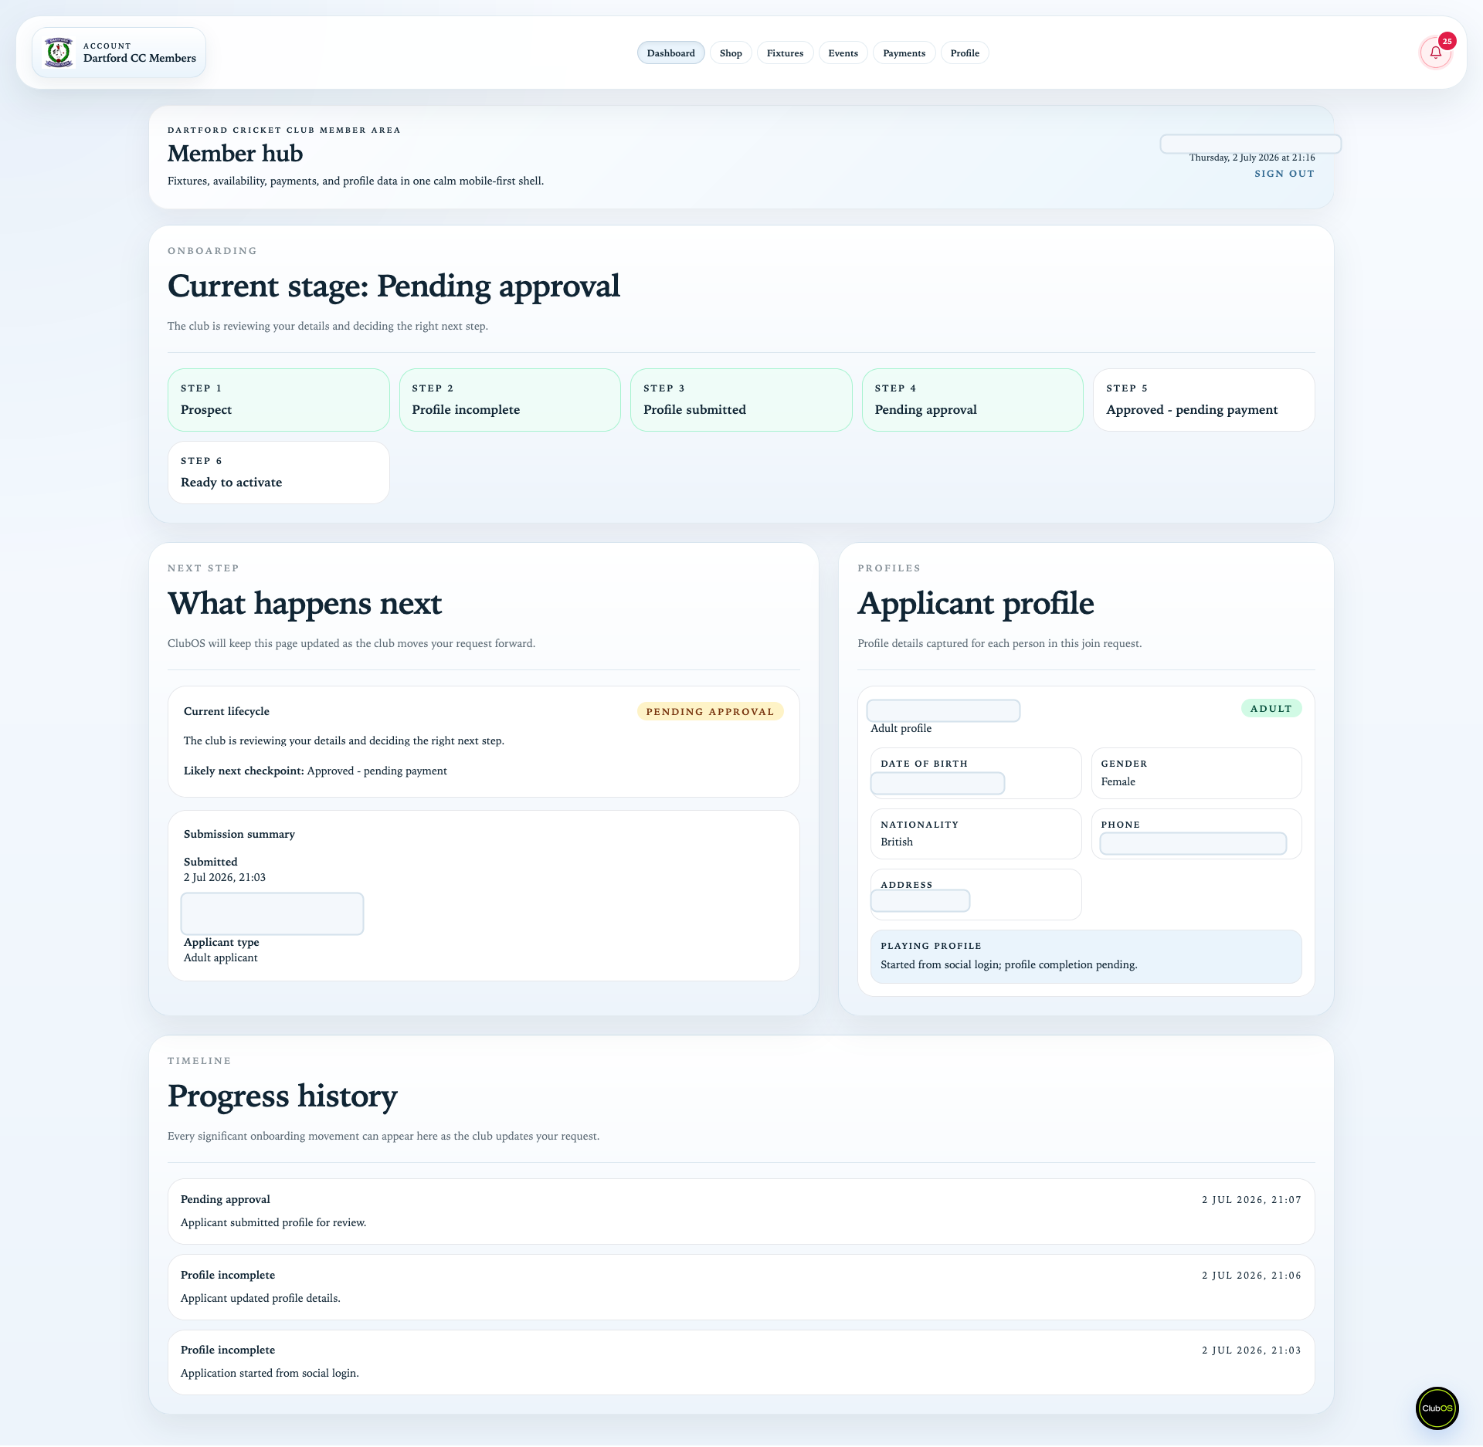Open the Dartford CC Members account switcher
Screen dimensions: 1483x1447
(119, 53)
